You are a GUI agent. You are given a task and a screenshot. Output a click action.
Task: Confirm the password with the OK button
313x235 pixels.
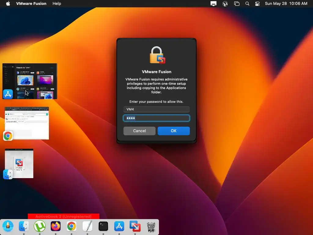(174, 131)
